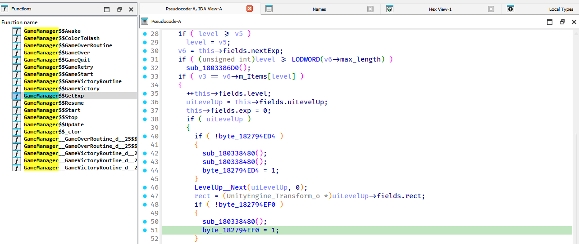Select highlighted GameManager$$GetExp function
This screenshot has width=579, height=244.
pos(54,96)
